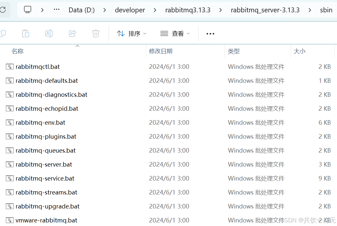The image size is (337, 226).
Task: Select file rabbitmq-queues.bat
Action: pos(45,151)
